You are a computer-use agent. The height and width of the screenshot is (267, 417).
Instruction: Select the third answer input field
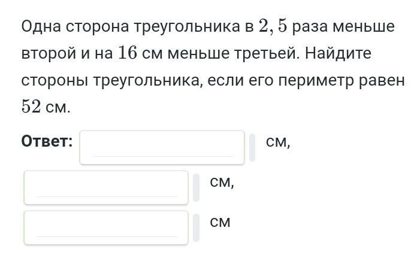pyautogui.click(x=106, y=227)
